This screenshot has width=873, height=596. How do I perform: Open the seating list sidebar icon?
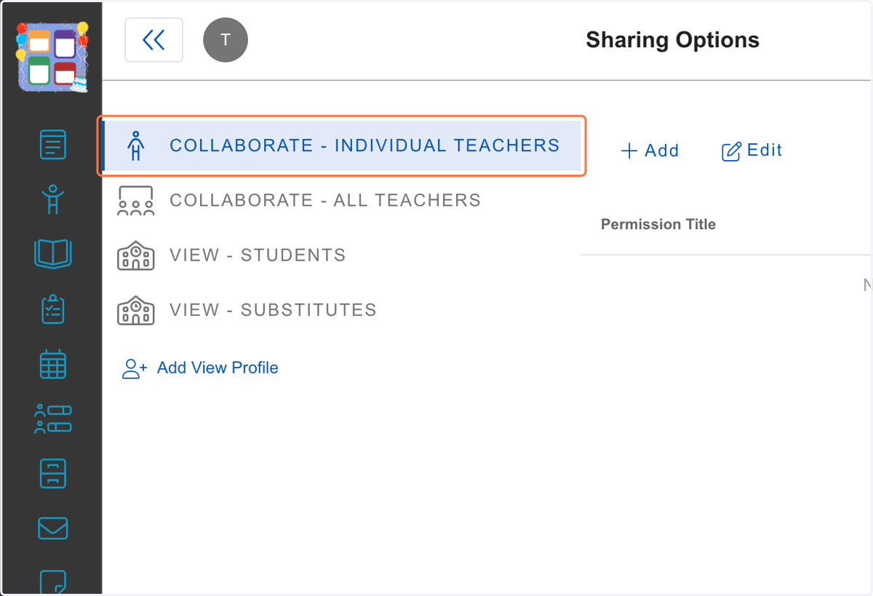coord(52,419)
